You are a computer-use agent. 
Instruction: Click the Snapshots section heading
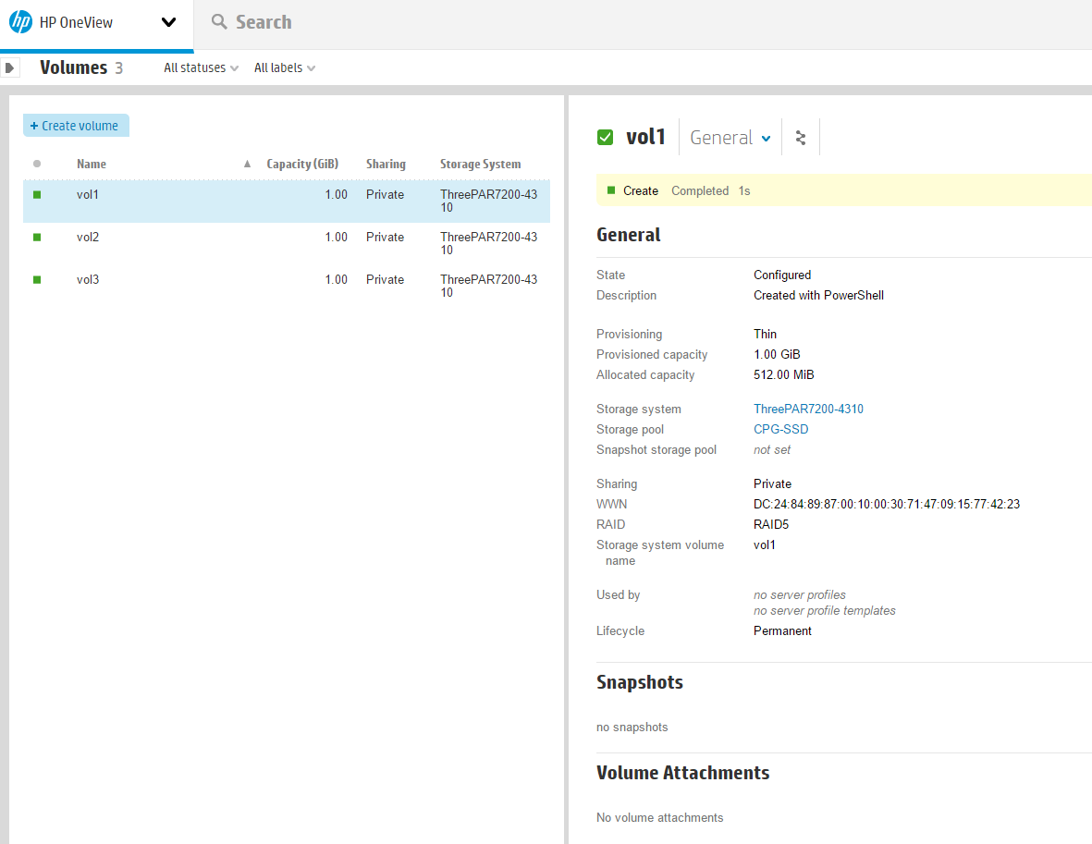639,681
